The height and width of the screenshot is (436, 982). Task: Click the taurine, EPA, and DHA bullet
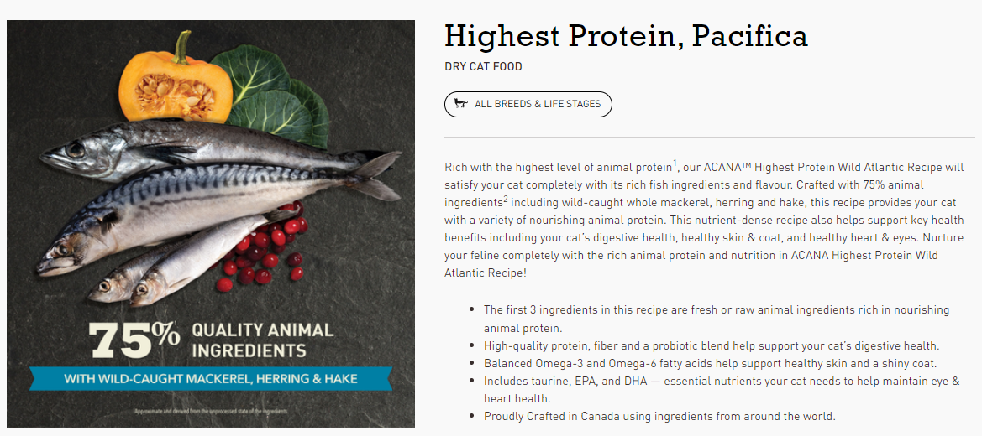tap(722, 389)
